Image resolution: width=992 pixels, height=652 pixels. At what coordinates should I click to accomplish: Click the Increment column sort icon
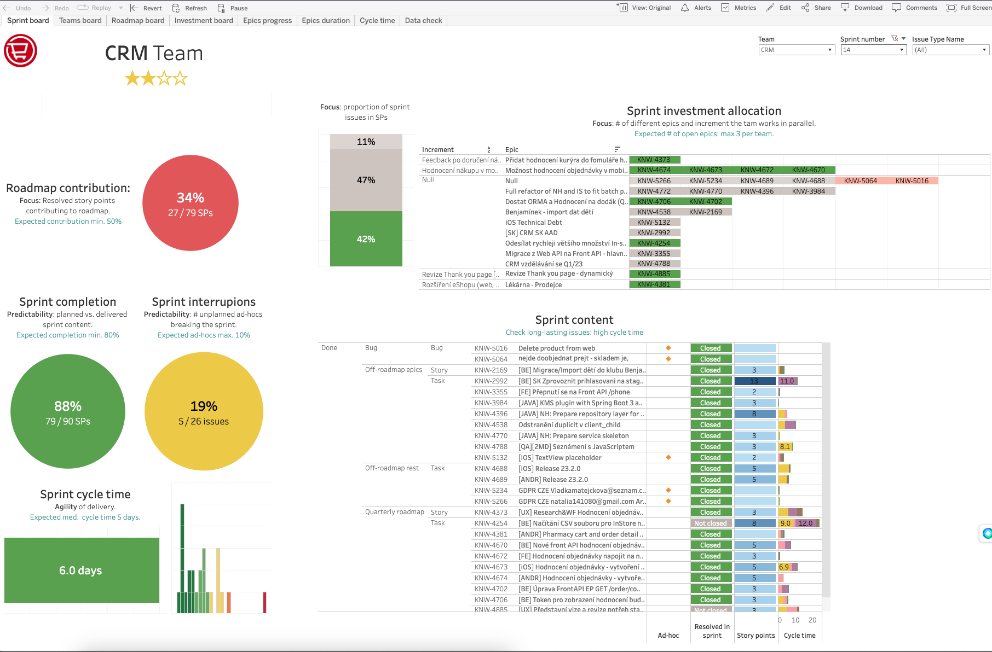click(489, 150)
